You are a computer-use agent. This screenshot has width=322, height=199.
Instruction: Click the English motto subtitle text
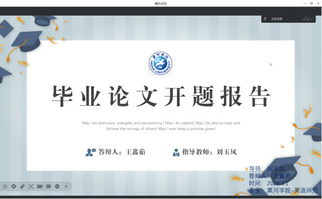coord(161,126)
